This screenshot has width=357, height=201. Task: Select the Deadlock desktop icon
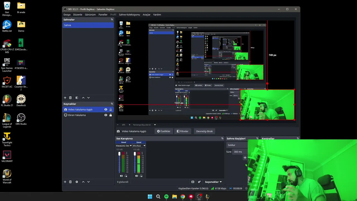[21, 100]
